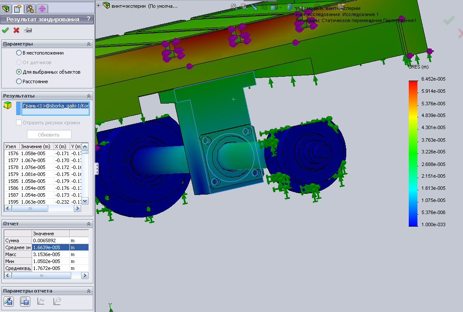Click the legend maximum value 6.452e-005
Image resolution: width=463 pixels, height=312 pixels.
[433, 79]
